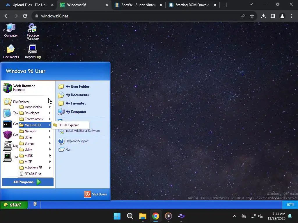Bookmark this page with star icon
The image size is (298, 223).
252,16
